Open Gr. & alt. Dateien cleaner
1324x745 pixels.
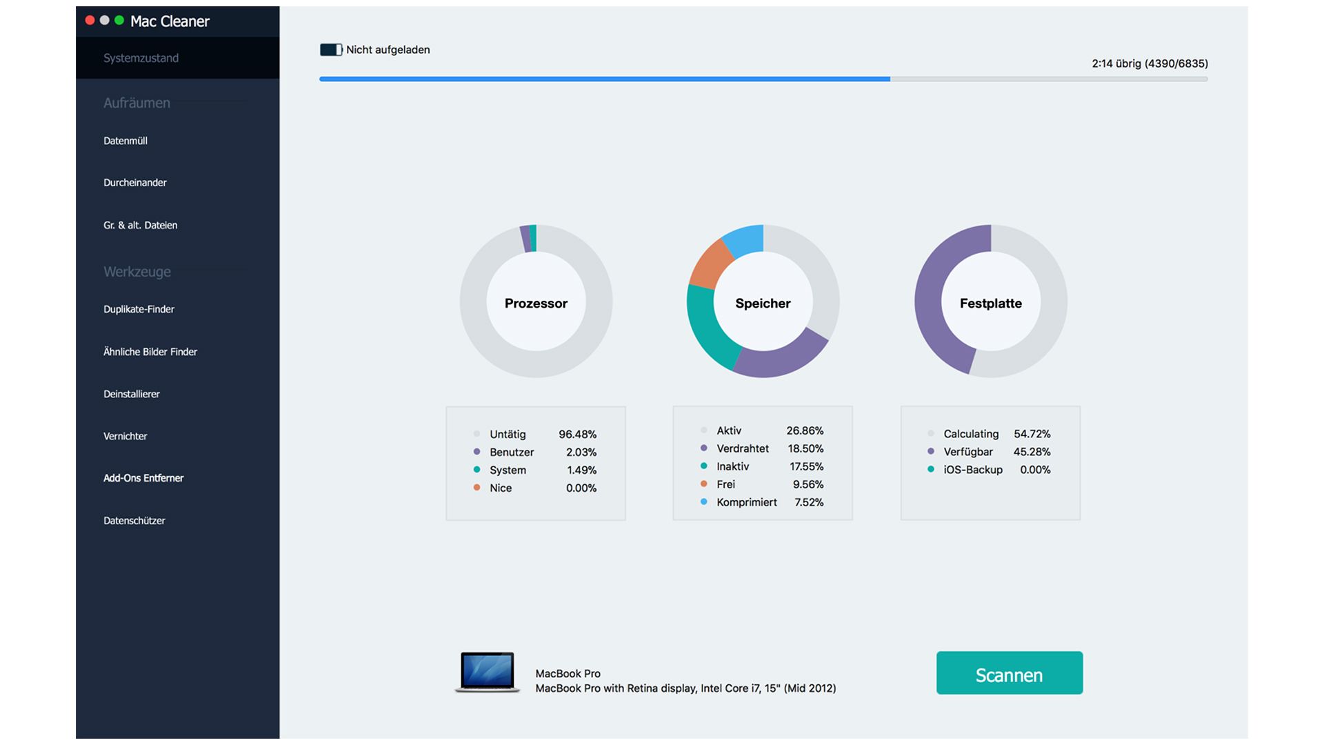[x=141, y=225]
